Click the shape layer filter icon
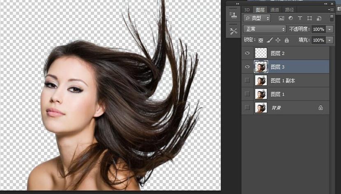The width and height of the screenshot is (341, 194). (309, 18)
